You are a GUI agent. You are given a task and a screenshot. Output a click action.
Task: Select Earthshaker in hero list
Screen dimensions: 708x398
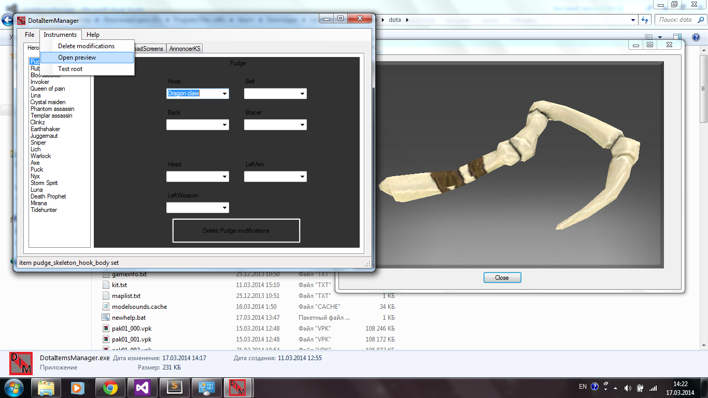coord(45,129)
